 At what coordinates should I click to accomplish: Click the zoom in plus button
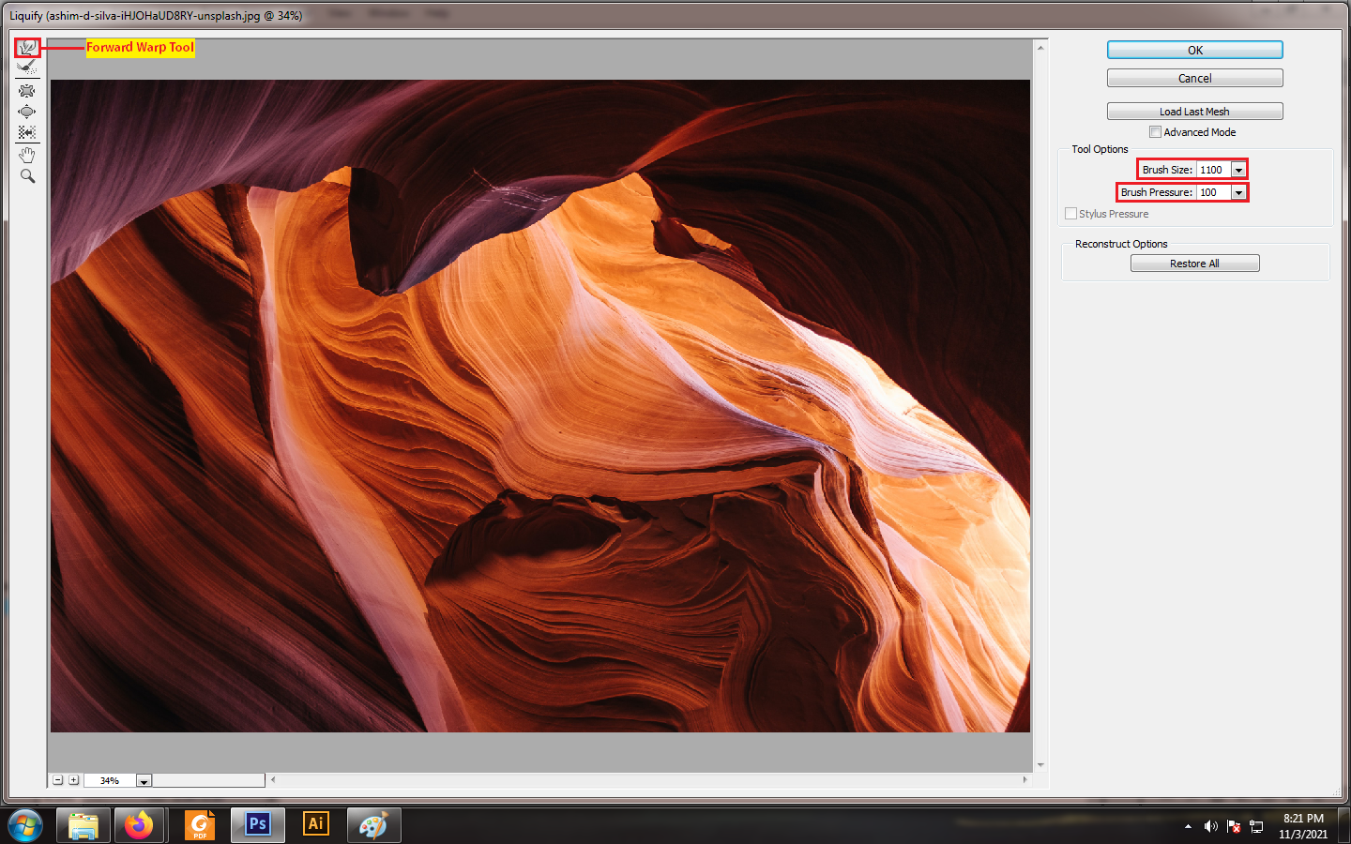pos(73,780)
